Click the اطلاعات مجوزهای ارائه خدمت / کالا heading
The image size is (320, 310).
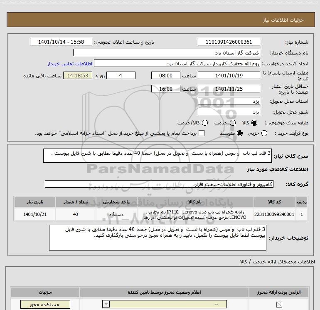(278, 262)
